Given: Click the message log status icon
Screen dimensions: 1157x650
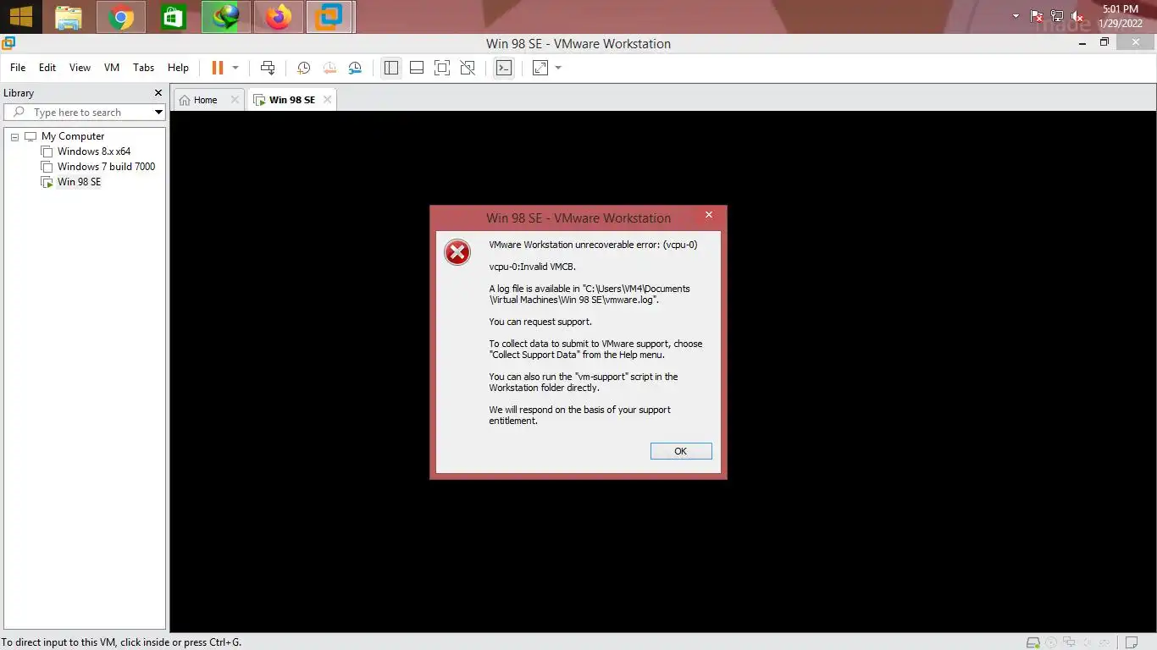Looking at the screenshot, I should (x=1131, y=642).
